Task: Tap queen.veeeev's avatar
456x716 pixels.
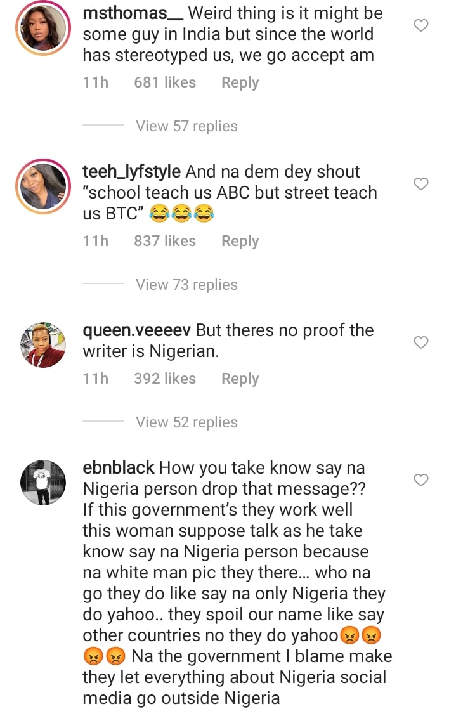Action: click(x=42, y=345)
